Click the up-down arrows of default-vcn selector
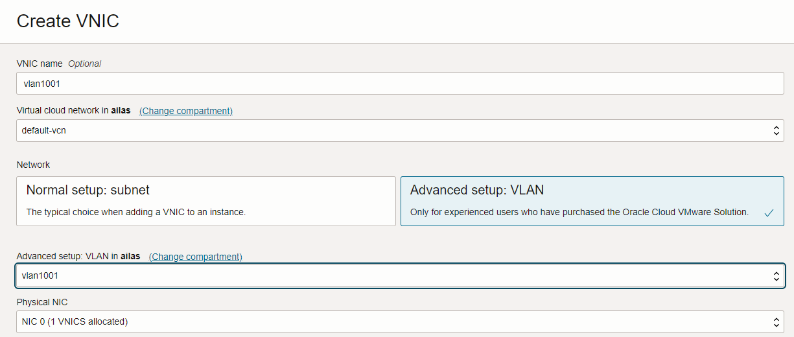This screenshot has width=794, height=337. [x=776, y=130]
